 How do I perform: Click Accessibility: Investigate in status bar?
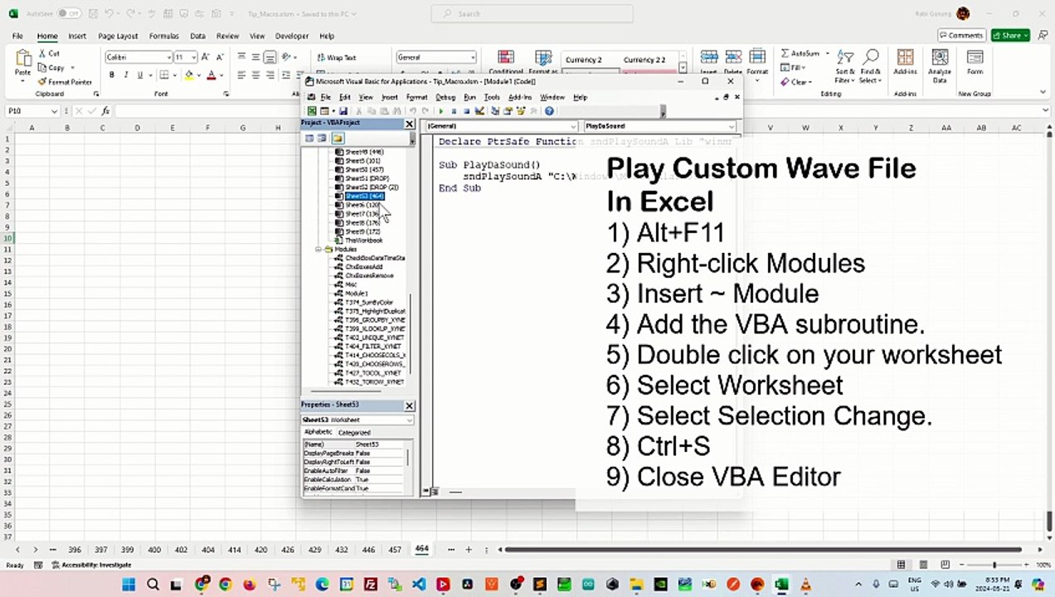(x=91, y=565)
